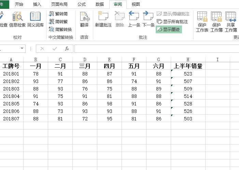This screenshot has height=170, width=239.
Task: Select column I header
Action: click(x=218, y=60)
